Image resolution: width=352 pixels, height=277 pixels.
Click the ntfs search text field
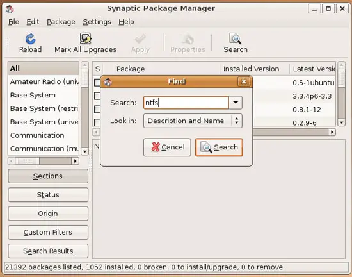(x=186, y=103)
